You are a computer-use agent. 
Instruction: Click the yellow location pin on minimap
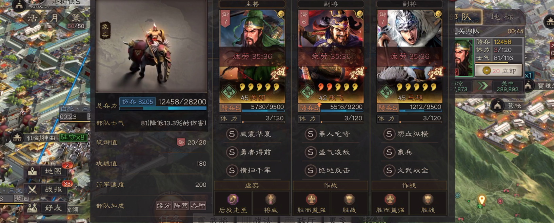481,200
